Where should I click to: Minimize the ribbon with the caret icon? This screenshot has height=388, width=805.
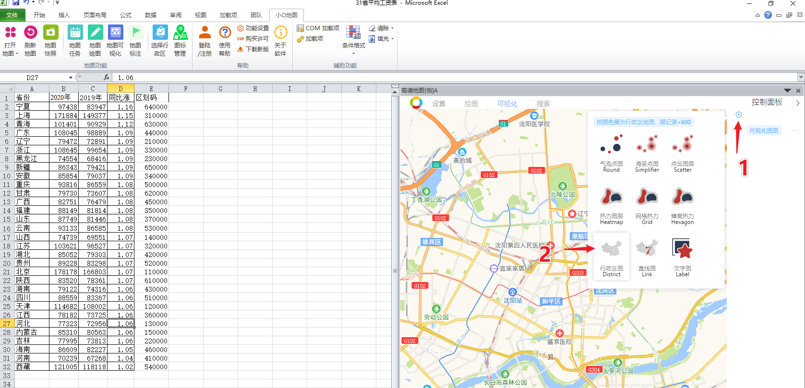click(x=757, y=15)
